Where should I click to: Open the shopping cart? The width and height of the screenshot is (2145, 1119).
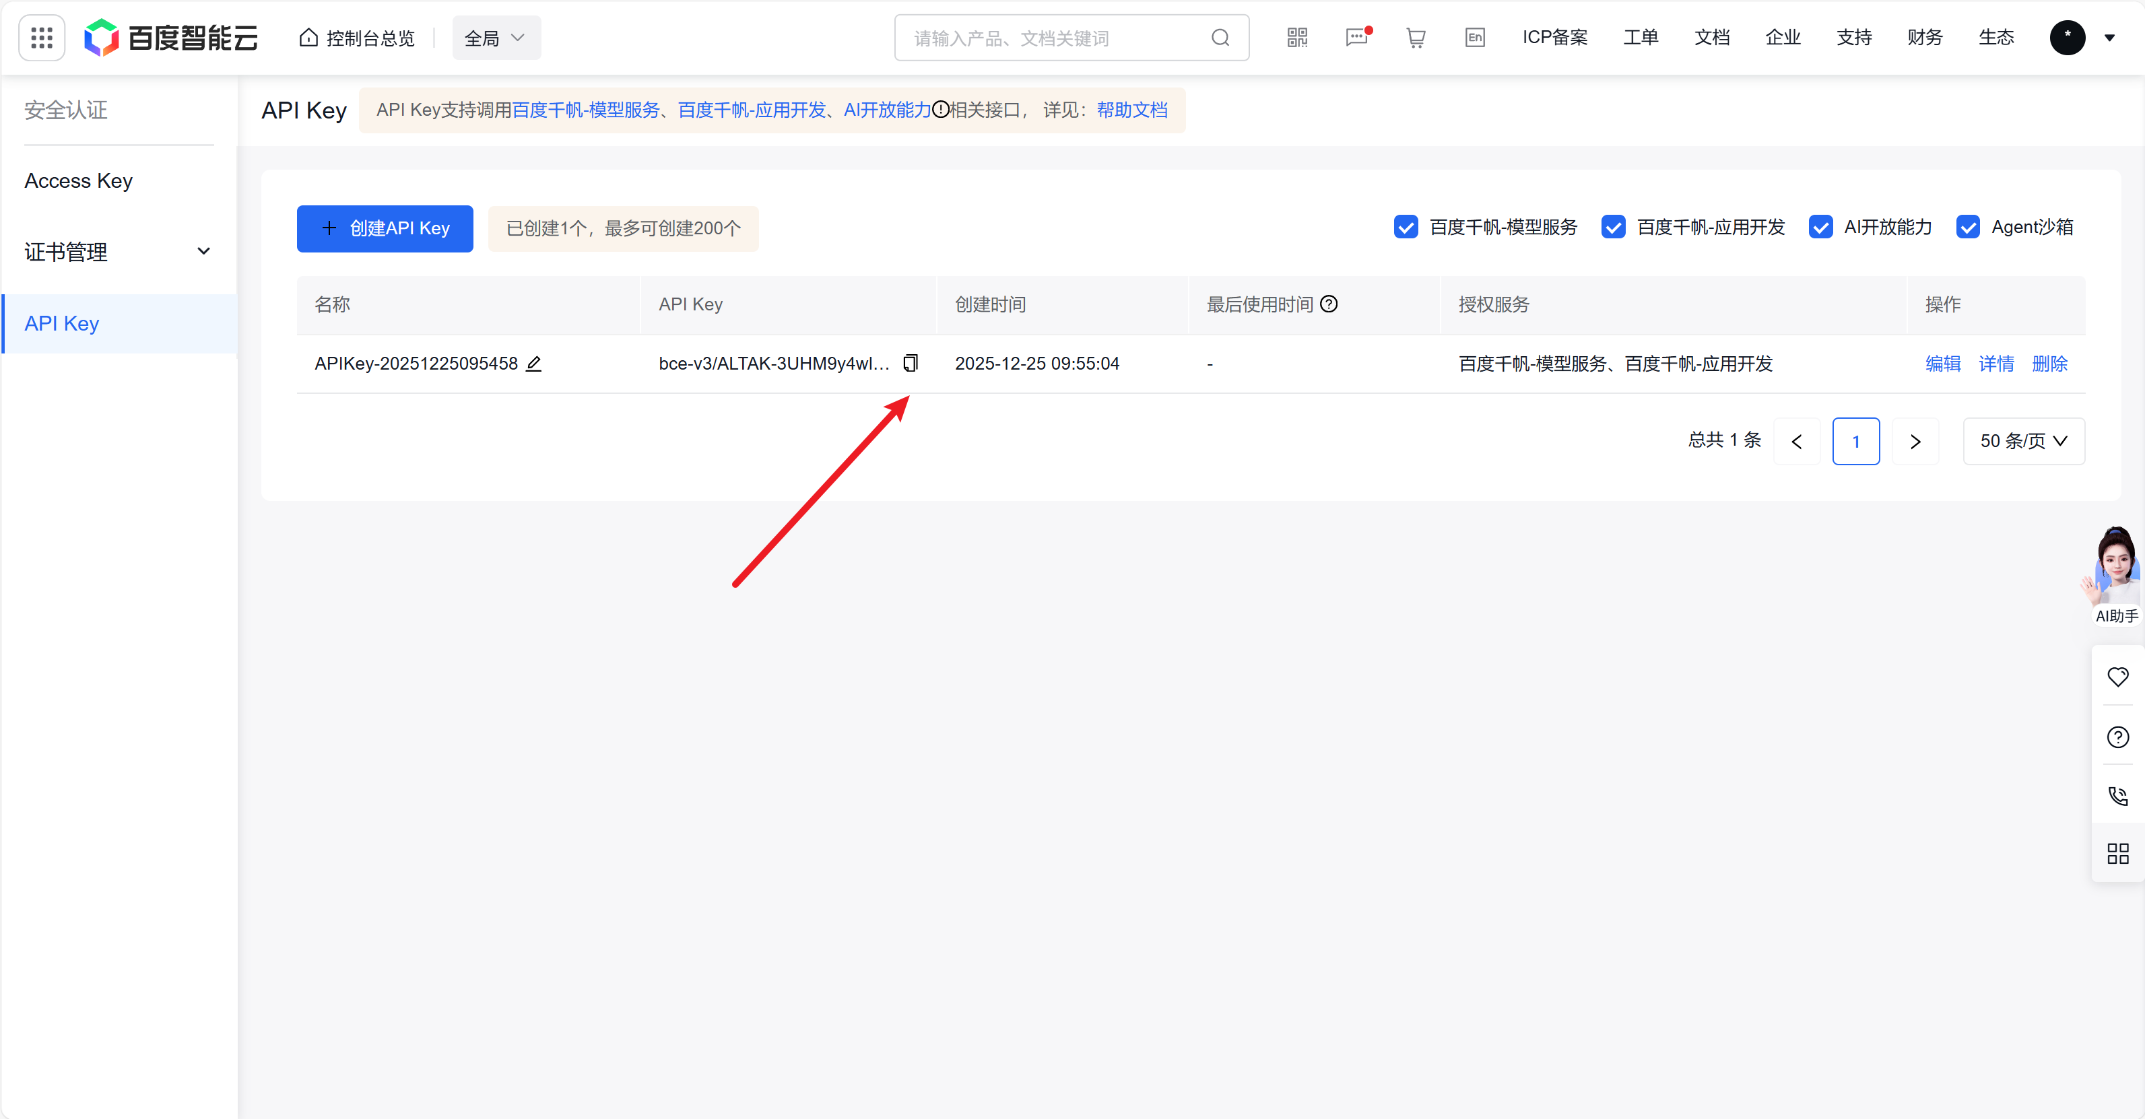tap(1416, 38)
